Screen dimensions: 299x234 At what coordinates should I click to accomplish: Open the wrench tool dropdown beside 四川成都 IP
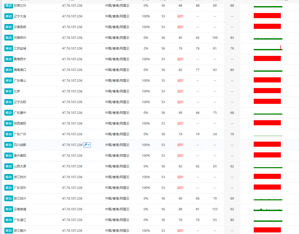pos(87,145)
